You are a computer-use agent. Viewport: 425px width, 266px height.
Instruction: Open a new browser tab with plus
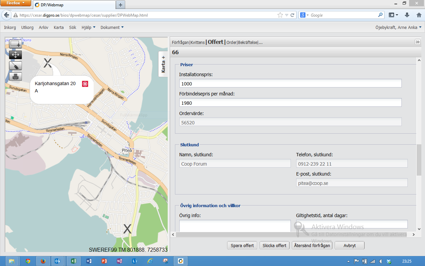[x=120, y=5]
